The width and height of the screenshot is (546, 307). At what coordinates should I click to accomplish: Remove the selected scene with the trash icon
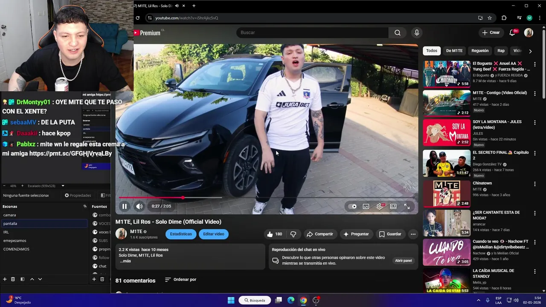[x=13, y=279]
